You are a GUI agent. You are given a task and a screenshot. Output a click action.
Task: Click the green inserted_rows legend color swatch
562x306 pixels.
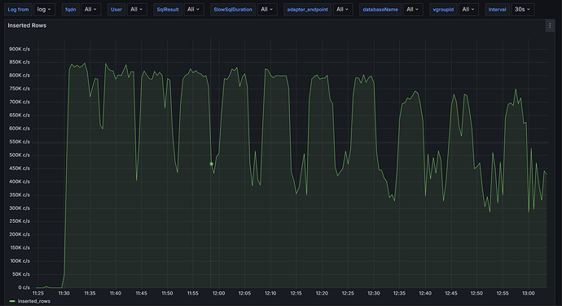12,301
